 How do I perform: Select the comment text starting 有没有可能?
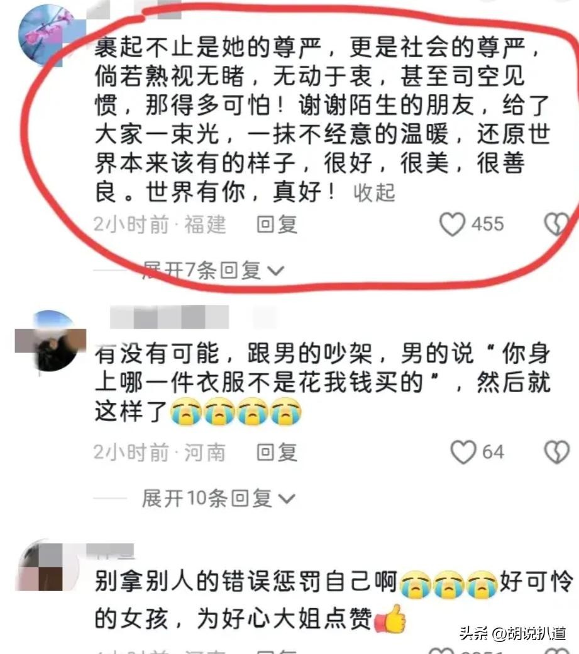323,383
